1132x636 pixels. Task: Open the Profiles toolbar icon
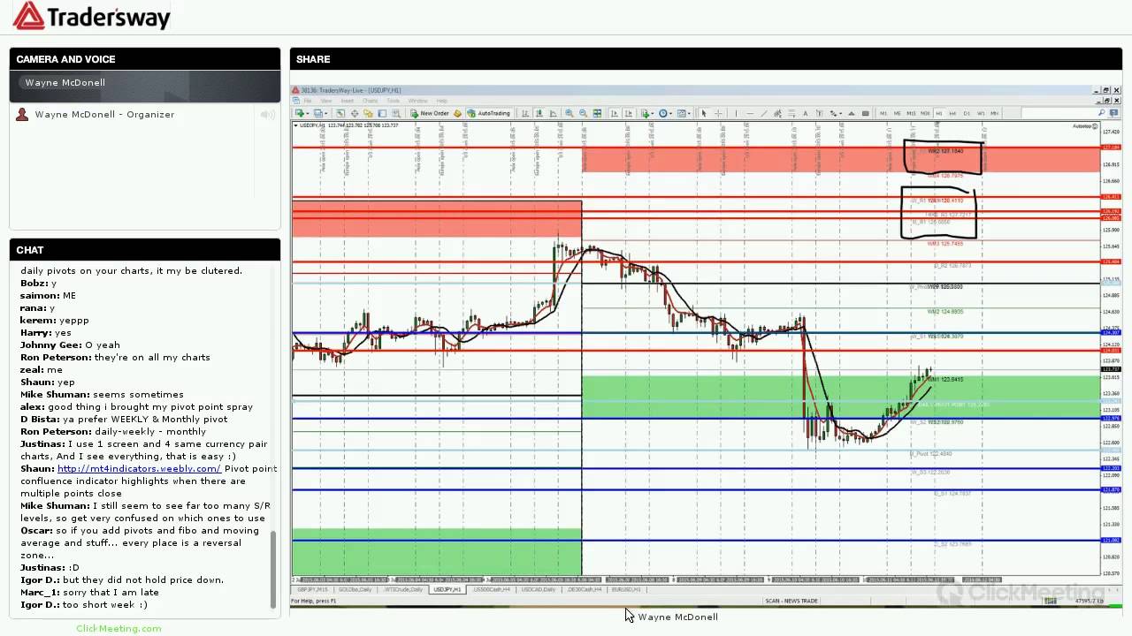(x=318, y=113)
